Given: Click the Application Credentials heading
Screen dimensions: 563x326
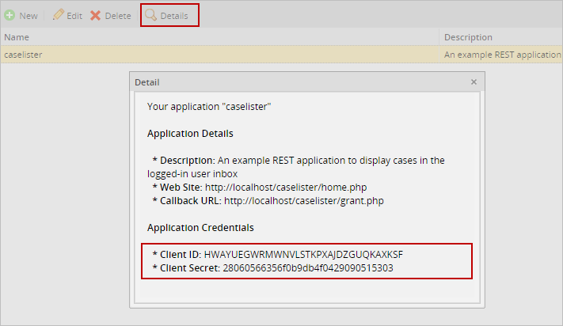Looking at the screenshot, I should 200,228.
